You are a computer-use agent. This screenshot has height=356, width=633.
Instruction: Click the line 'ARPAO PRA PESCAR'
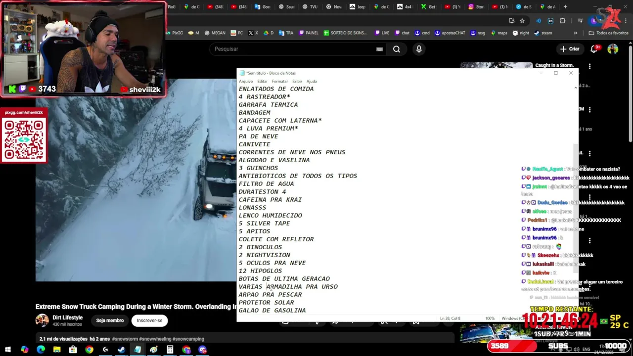270,294
